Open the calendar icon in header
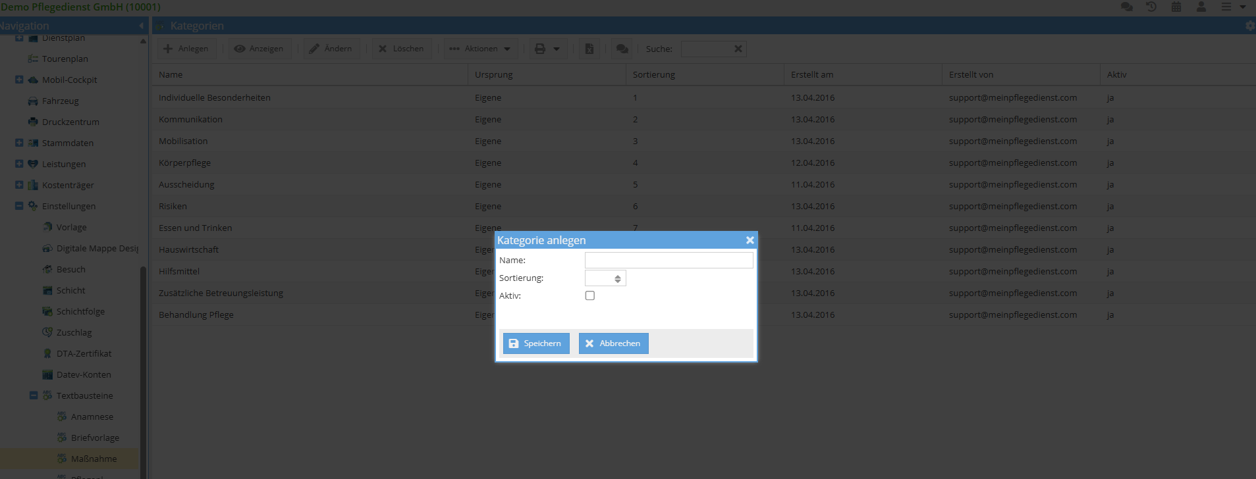Image resolution: width=1256 pixels, height=479 pixels. (x=1176, y=7)
